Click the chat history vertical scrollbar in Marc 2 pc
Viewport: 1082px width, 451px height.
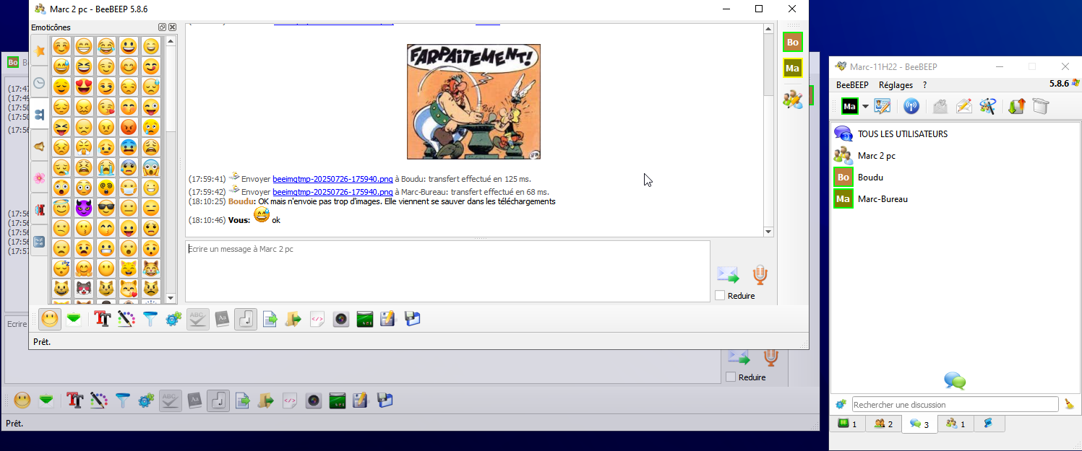click(x=768, y=130)
